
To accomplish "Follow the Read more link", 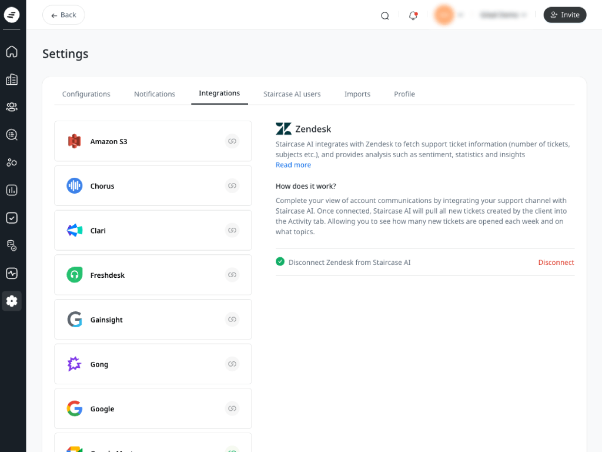I will pos(293,165).
